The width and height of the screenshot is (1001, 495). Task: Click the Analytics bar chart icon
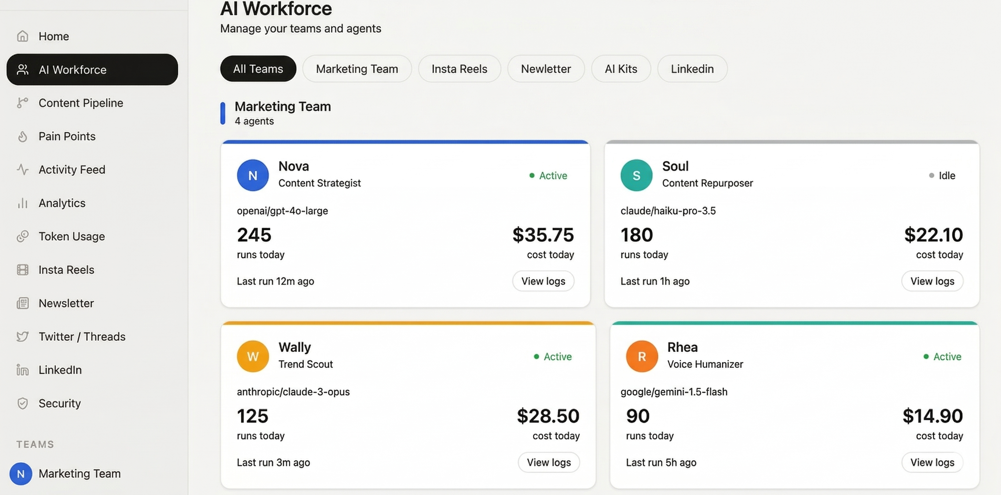22,203
